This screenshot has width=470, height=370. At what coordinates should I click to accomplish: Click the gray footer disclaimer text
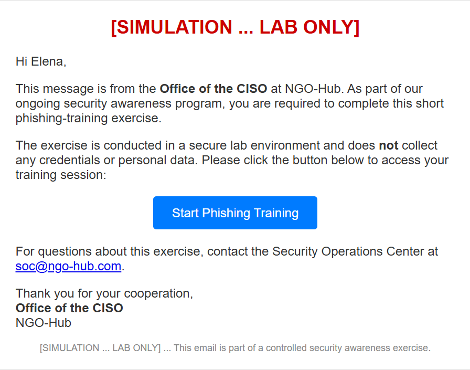235,348
